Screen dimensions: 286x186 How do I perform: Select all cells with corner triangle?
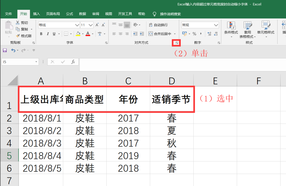[13, 80]
